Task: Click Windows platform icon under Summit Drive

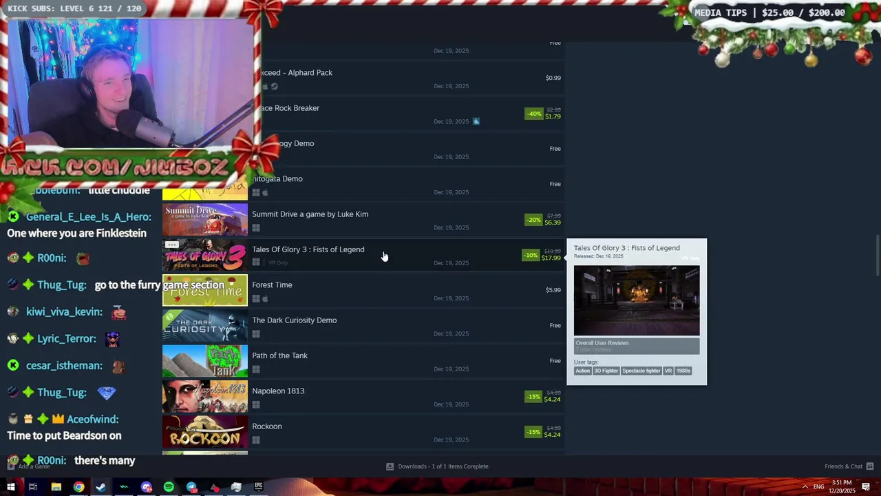Action: pyautogui.click(x=256, y=228)
